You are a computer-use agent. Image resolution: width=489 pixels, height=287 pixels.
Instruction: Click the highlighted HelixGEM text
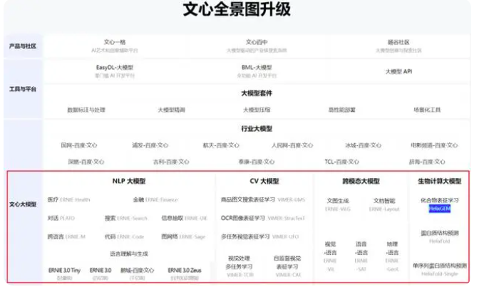pyautogui.click(x=439, y=209)
